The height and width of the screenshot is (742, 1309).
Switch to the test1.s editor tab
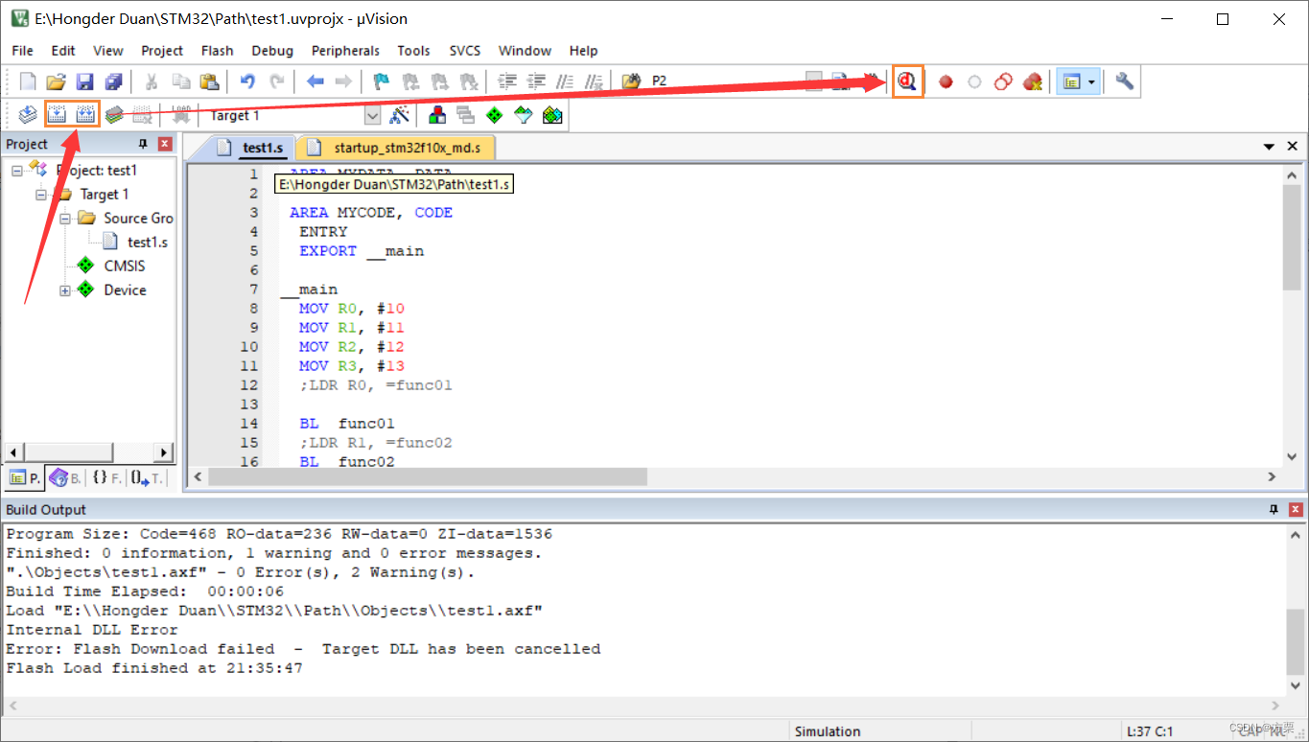[251, 148]
